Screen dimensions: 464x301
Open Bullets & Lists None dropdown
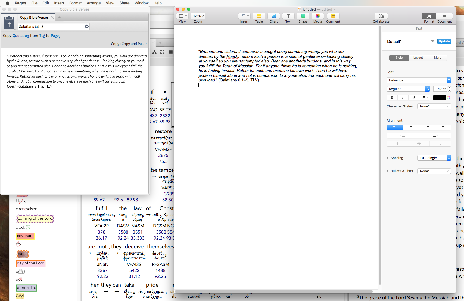coord(434,171)
